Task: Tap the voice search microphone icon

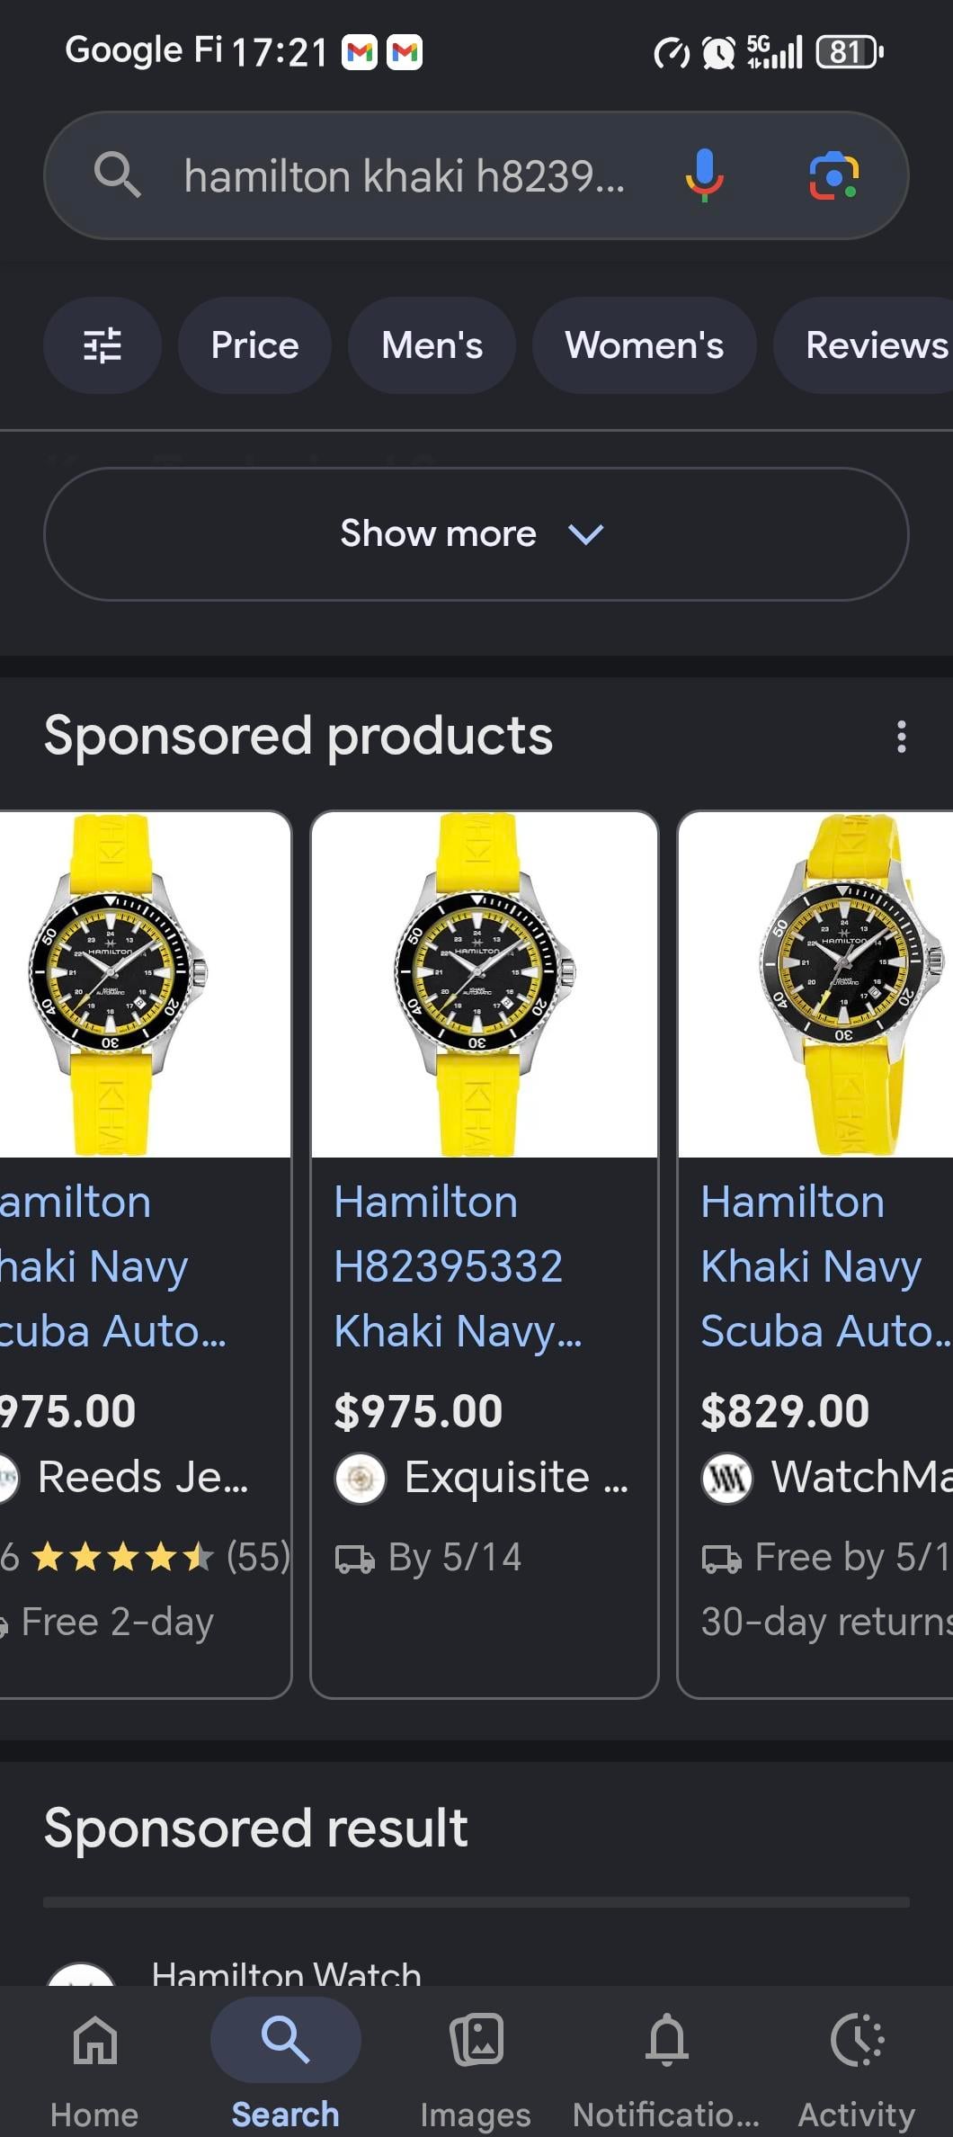Action: coord(704,174)
